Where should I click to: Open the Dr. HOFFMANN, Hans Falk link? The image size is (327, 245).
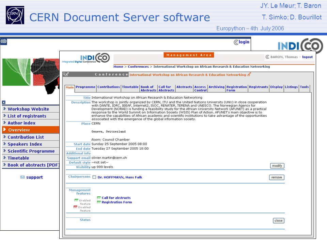point(120,177)
